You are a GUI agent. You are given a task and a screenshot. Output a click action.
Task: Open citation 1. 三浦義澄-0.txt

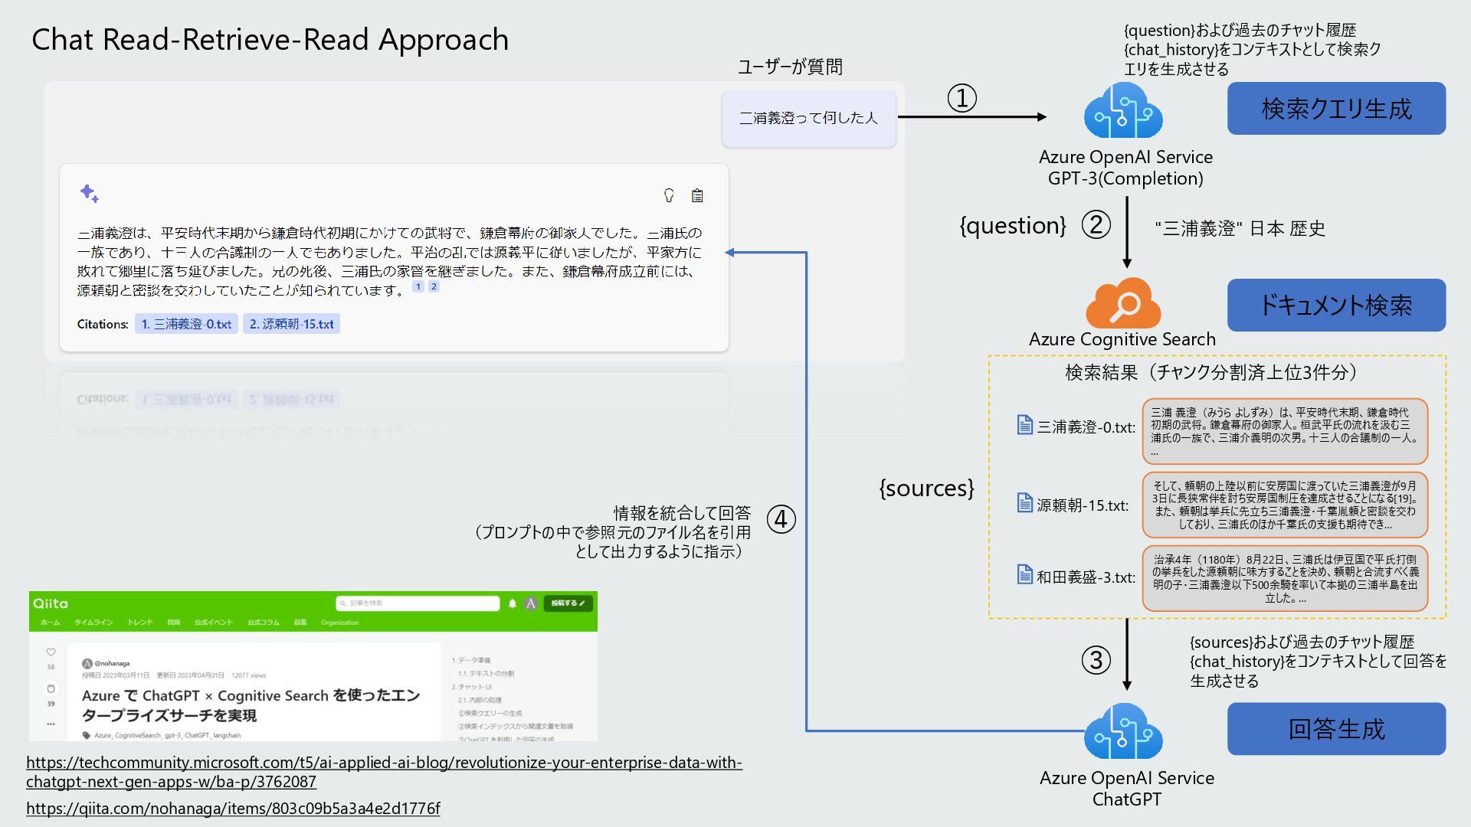pos(186,324)
